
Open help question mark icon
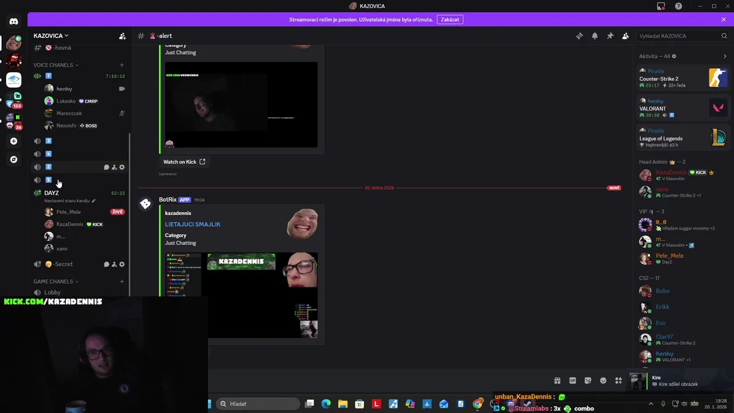click(678, 6)
